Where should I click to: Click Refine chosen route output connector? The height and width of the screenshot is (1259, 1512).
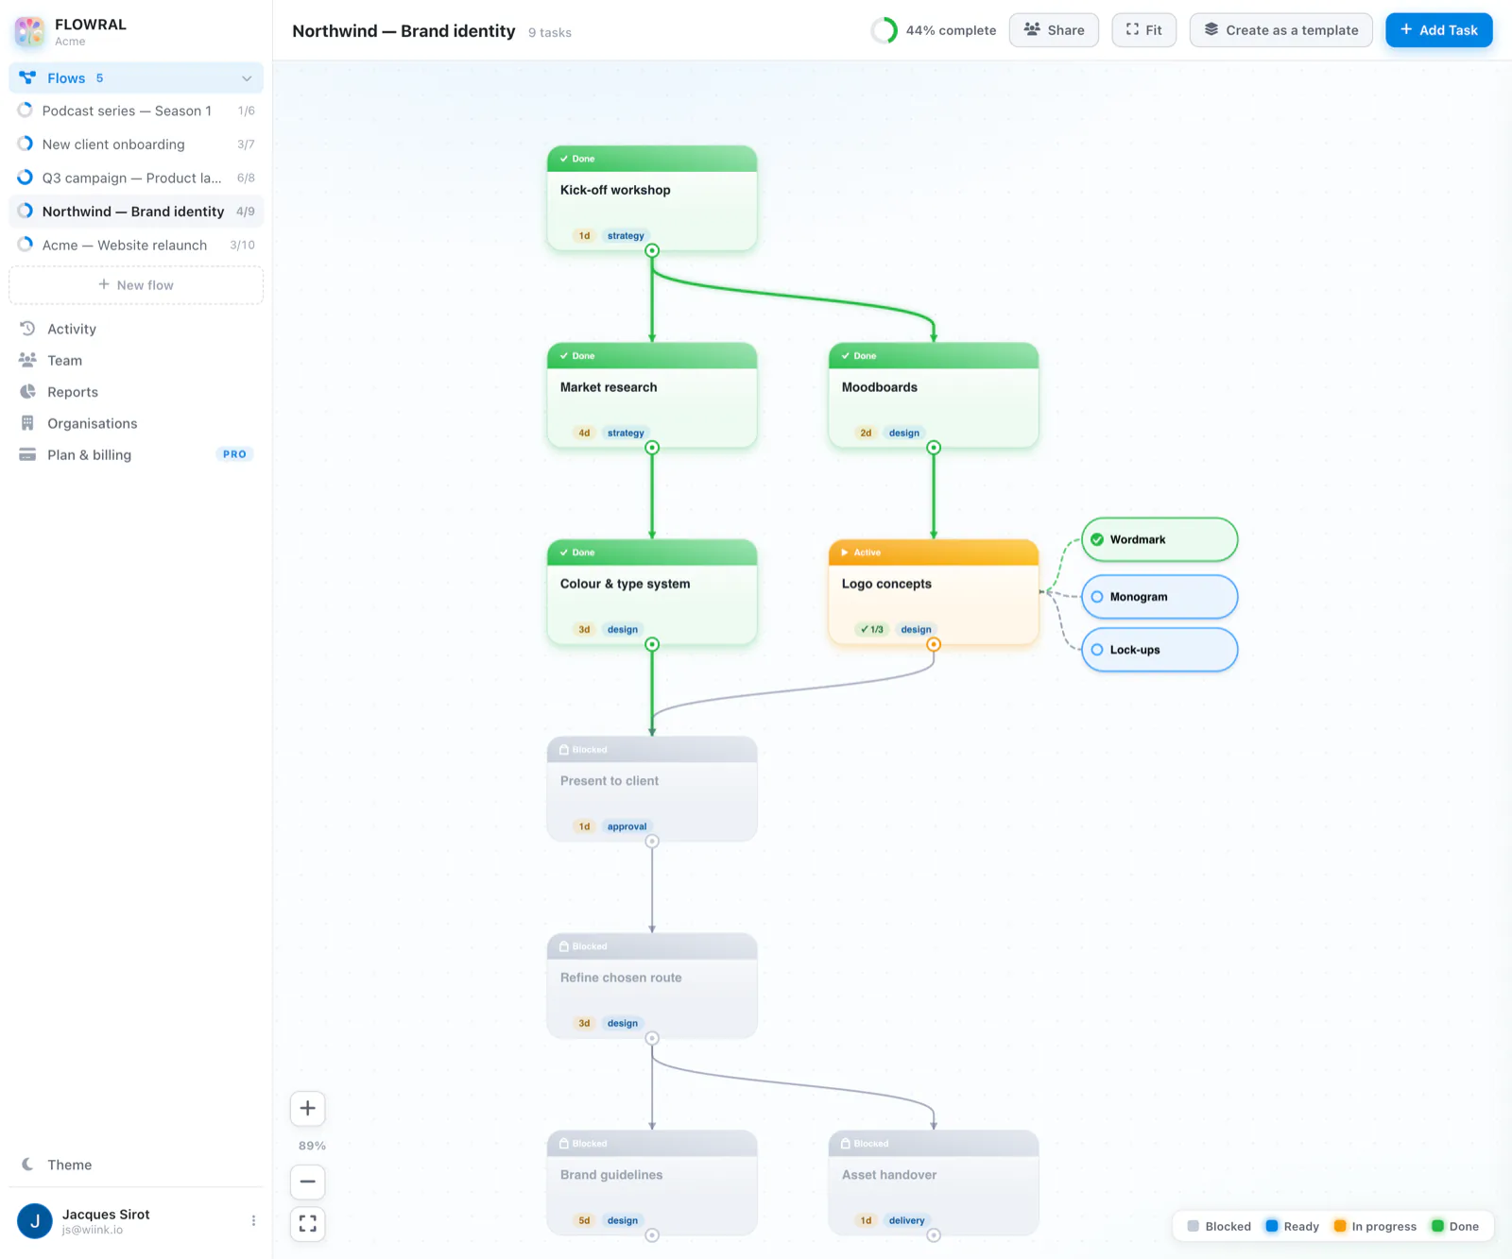652,1038
